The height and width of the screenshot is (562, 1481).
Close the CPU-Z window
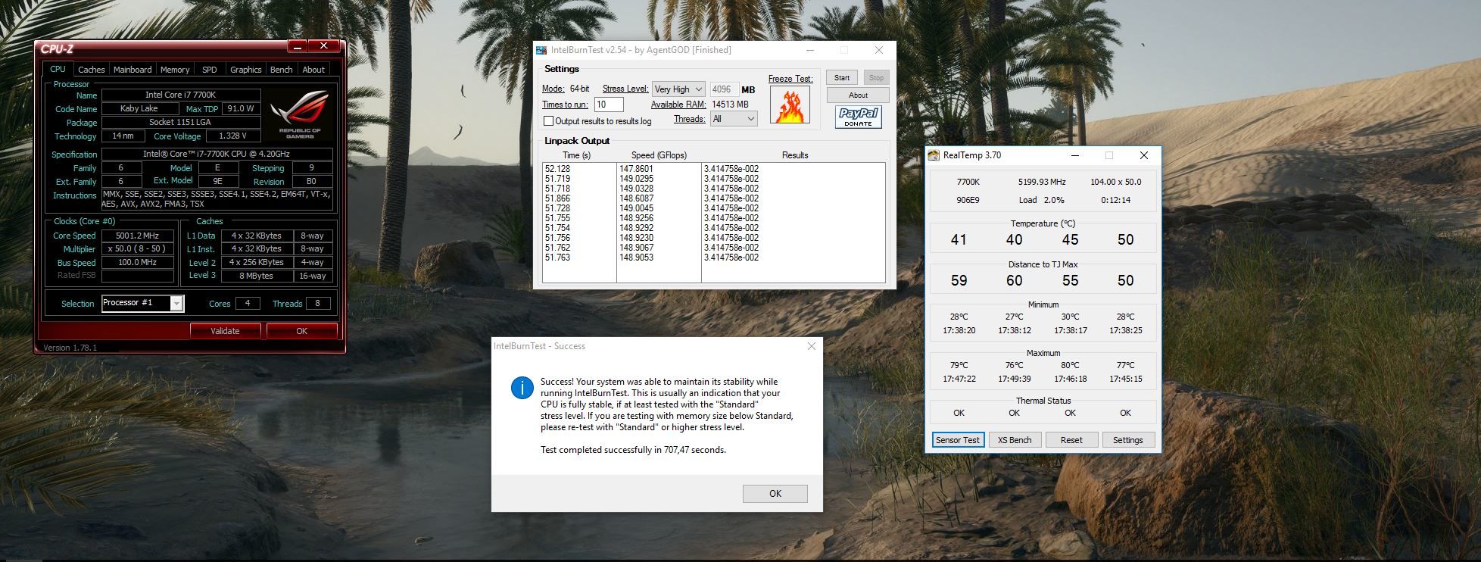[323, 46]
